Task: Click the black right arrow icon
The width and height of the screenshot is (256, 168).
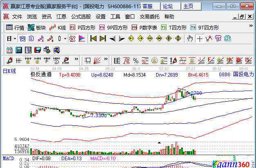Action: coord(121,39)
